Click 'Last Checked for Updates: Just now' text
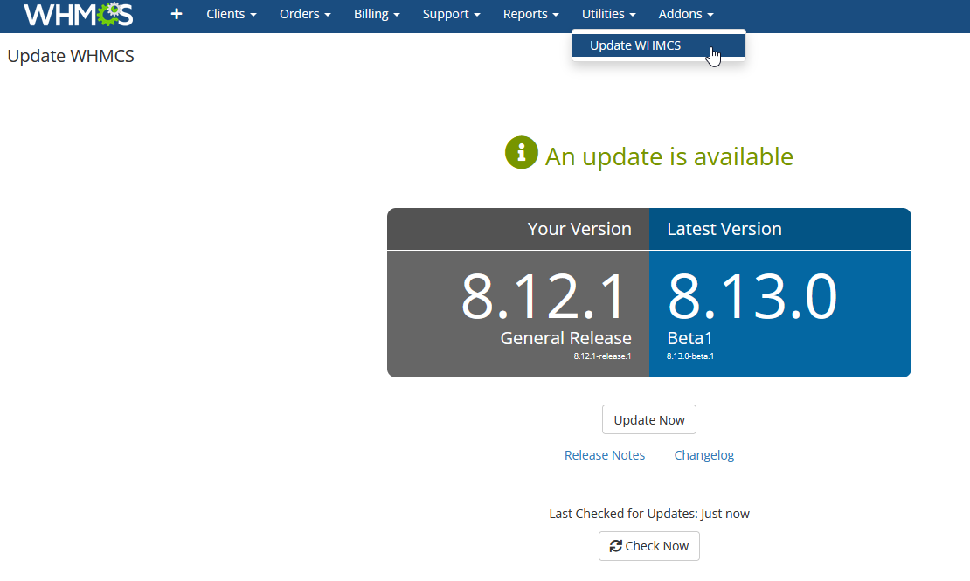Screen dimensions: 970x581 (x=649, y=514)
